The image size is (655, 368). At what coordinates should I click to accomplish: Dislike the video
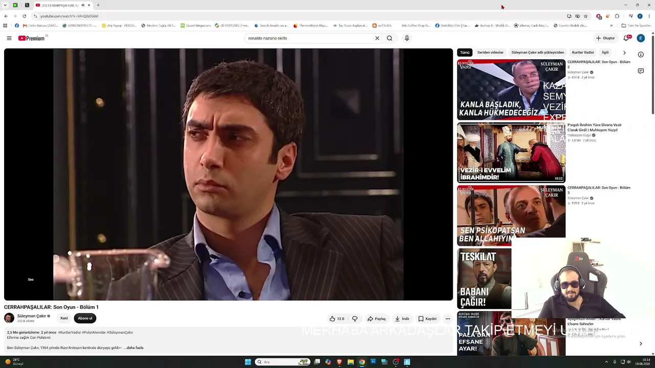tap(355, 318)
